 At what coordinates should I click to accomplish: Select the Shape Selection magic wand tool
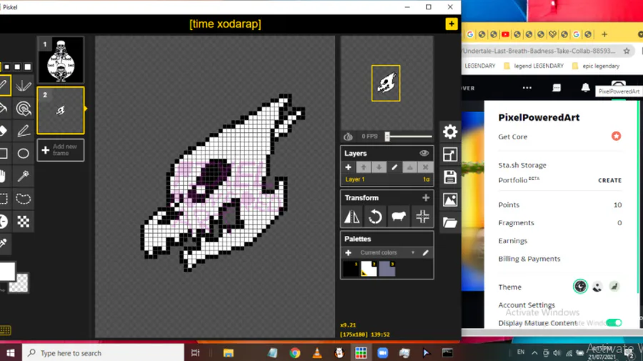coord(24,176)
